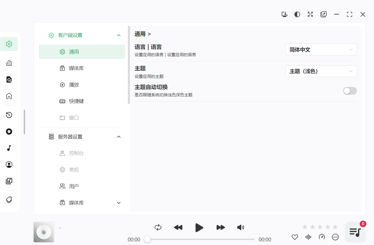Open tags using the tag icon

click(9, 199)
